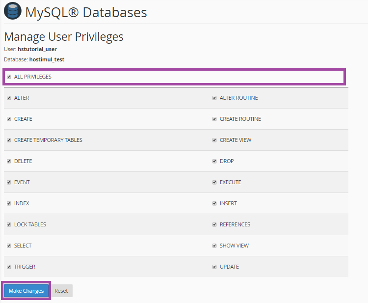Toggle the EVENT privilege checkbox
This screenshot has height=303, width=368.
(9, 183)
